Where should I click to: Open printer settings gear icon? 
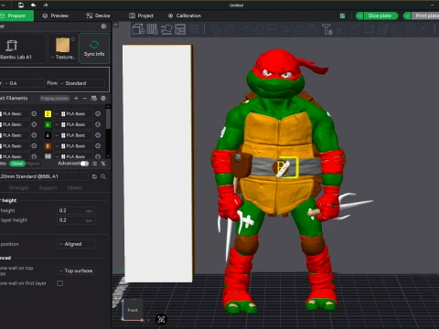[x=103, y=27]
